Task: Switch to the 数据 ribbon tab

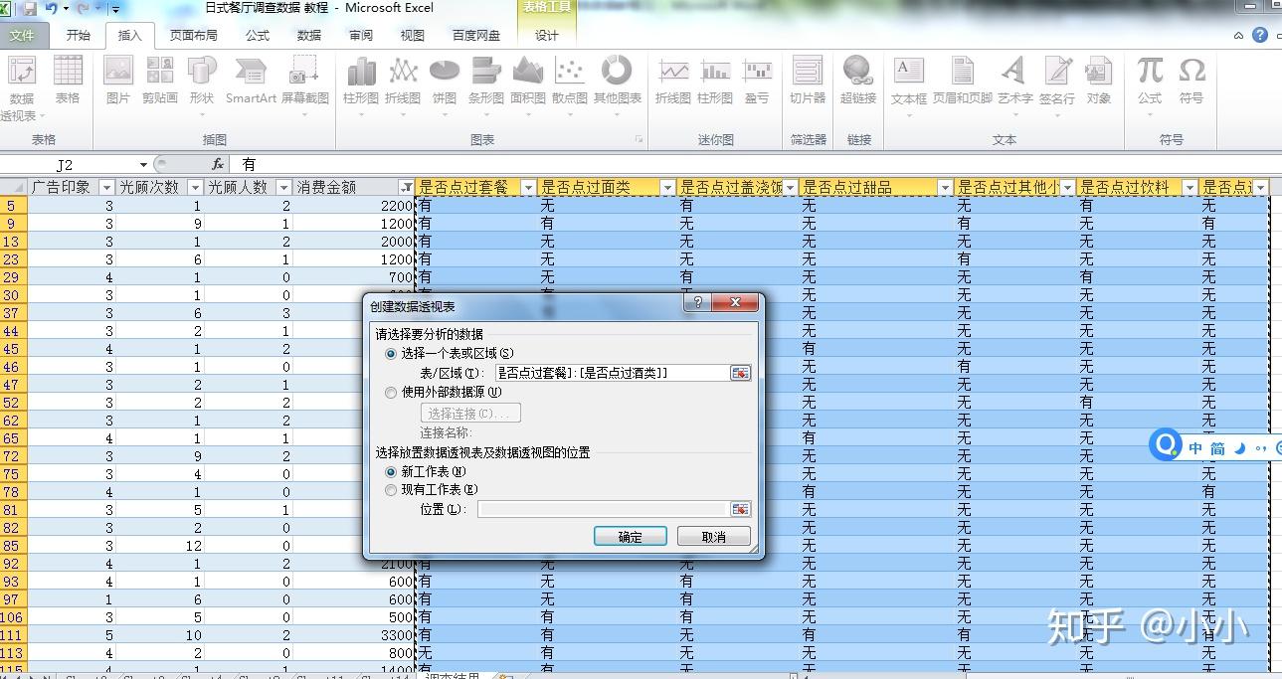Action: [307, 35]
